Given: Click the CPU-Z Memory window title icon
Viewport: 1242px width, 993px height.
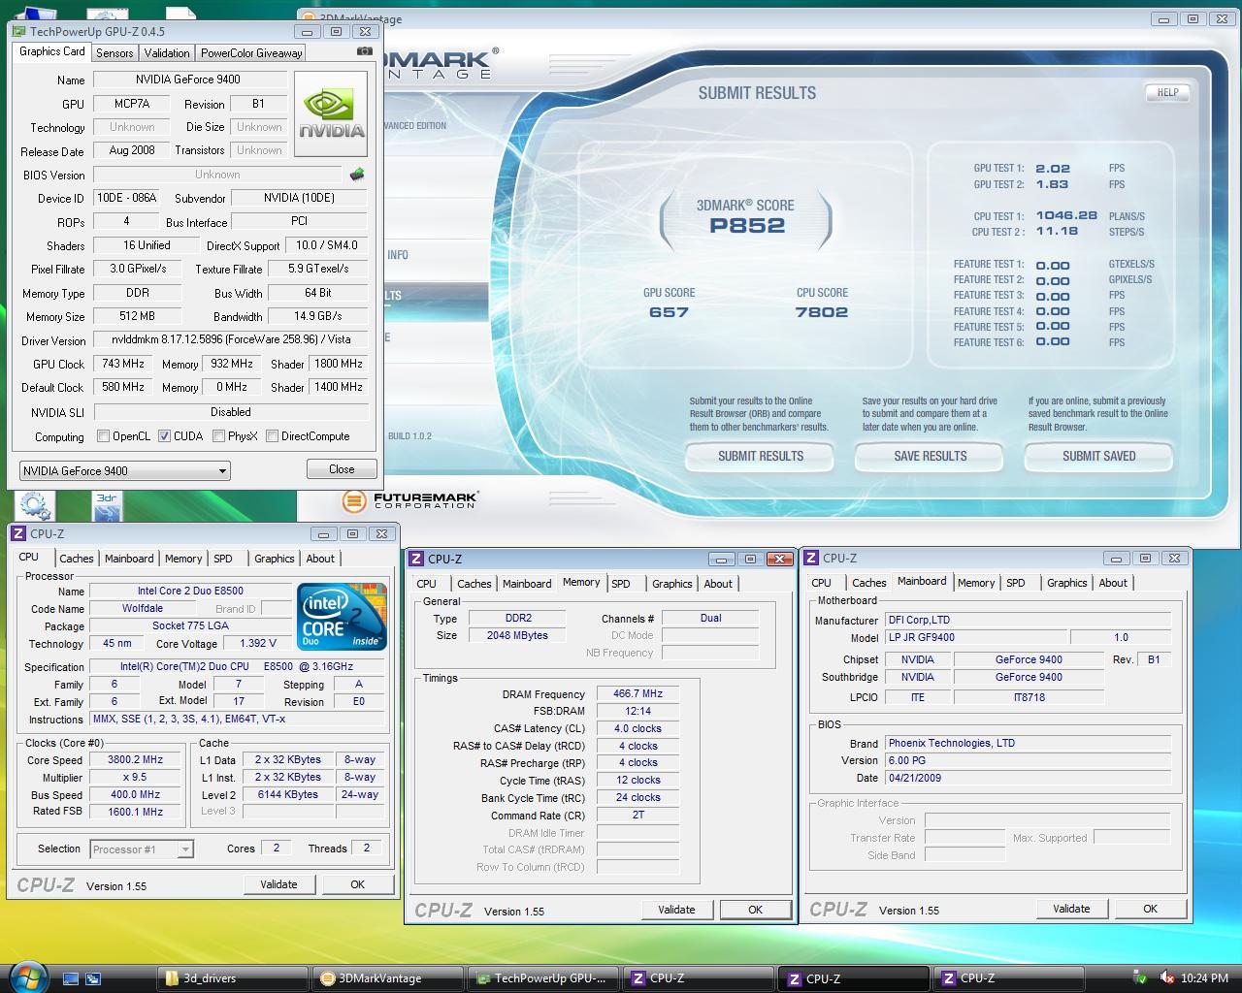Looking at the screenshot, I should click(x=416, y=559).
